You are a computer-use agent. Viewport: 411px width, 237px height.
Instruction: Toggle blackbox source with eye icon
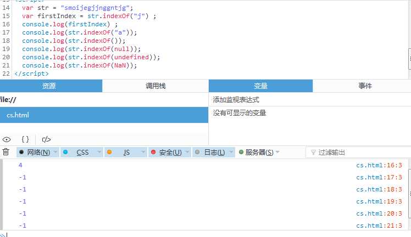7,139
